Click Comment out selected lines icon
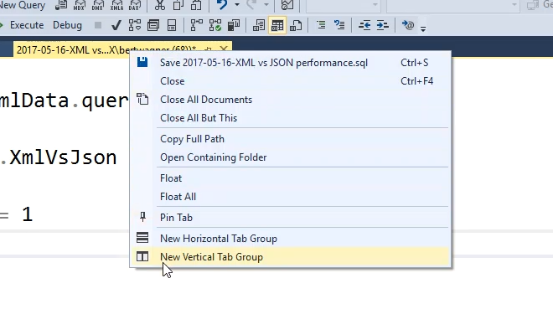 tap(321, 25)
